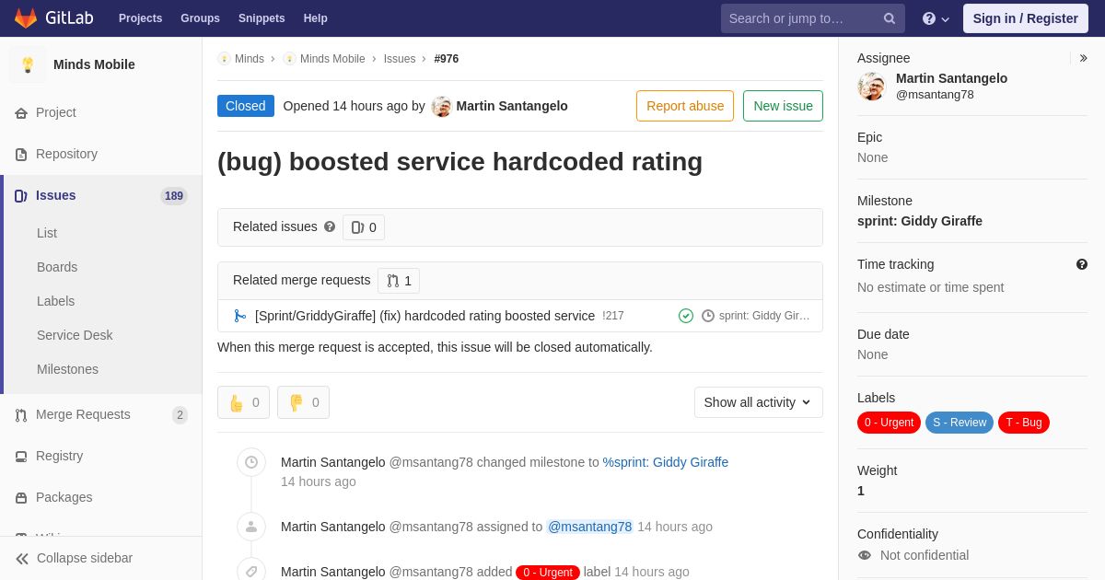Give a thumbs up reaction
This screenshot has height=580, width=1105.
click(243, 402)
